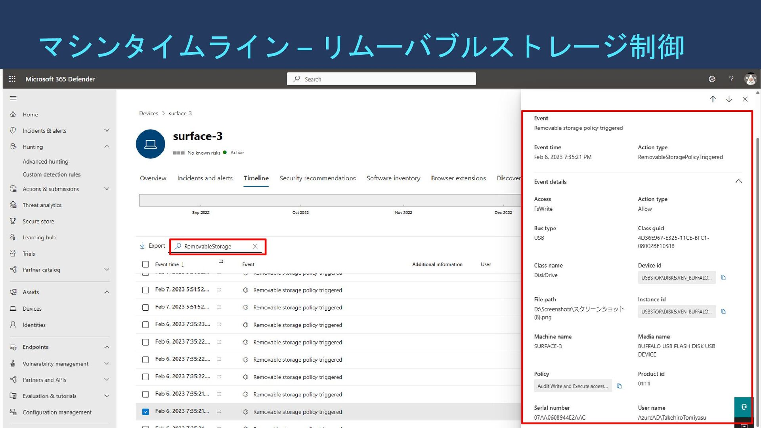Screen dimensions: 761x428
Task: Go to previous event with up arrow
Action: point(713,99)
